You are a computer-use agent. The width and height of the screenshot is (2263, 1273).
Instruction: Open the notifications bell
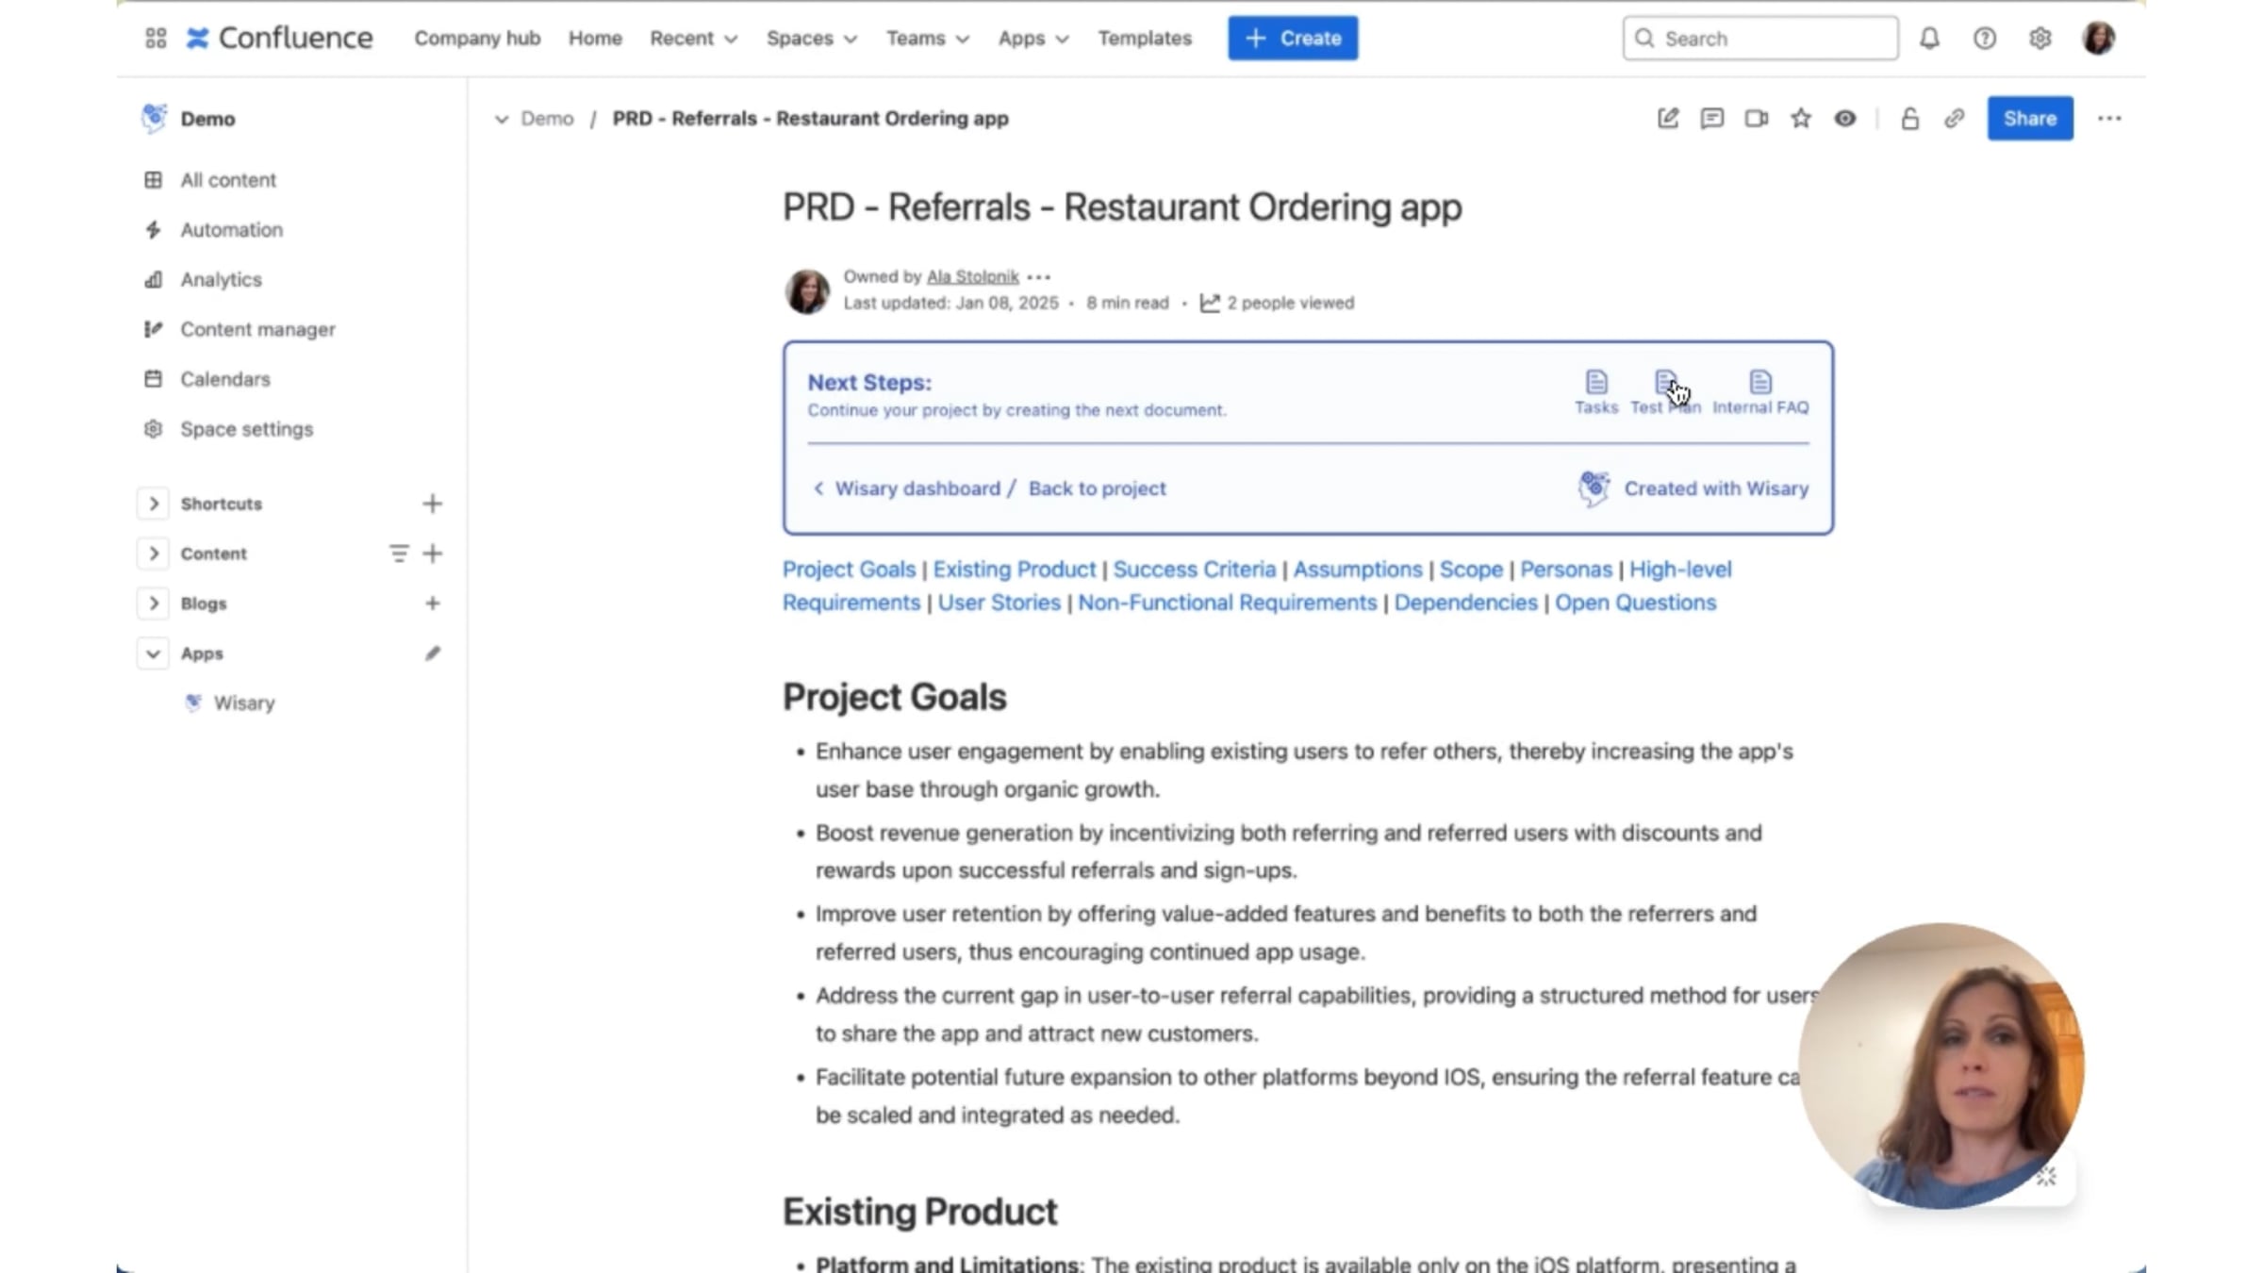(1929, 39)
